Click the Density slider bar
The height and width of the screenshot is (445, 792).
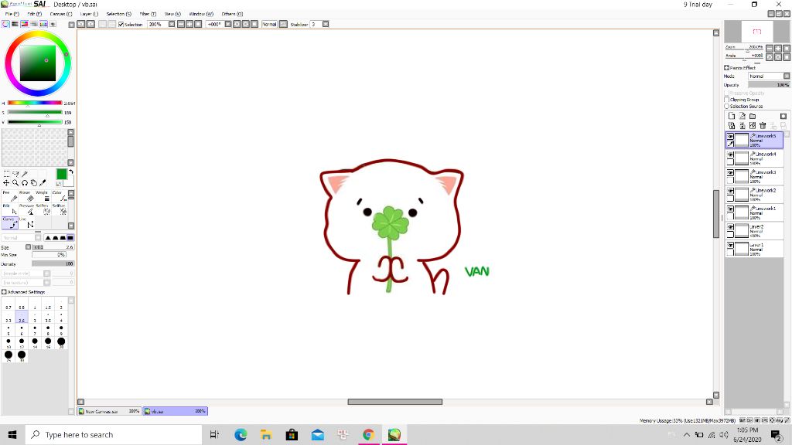click(53, 264)
